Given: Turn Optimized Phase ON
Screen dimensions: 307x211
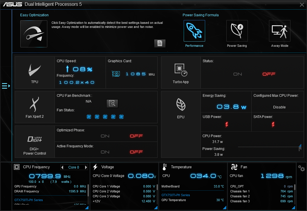Looking at the screenshot, I should [105, 136].
